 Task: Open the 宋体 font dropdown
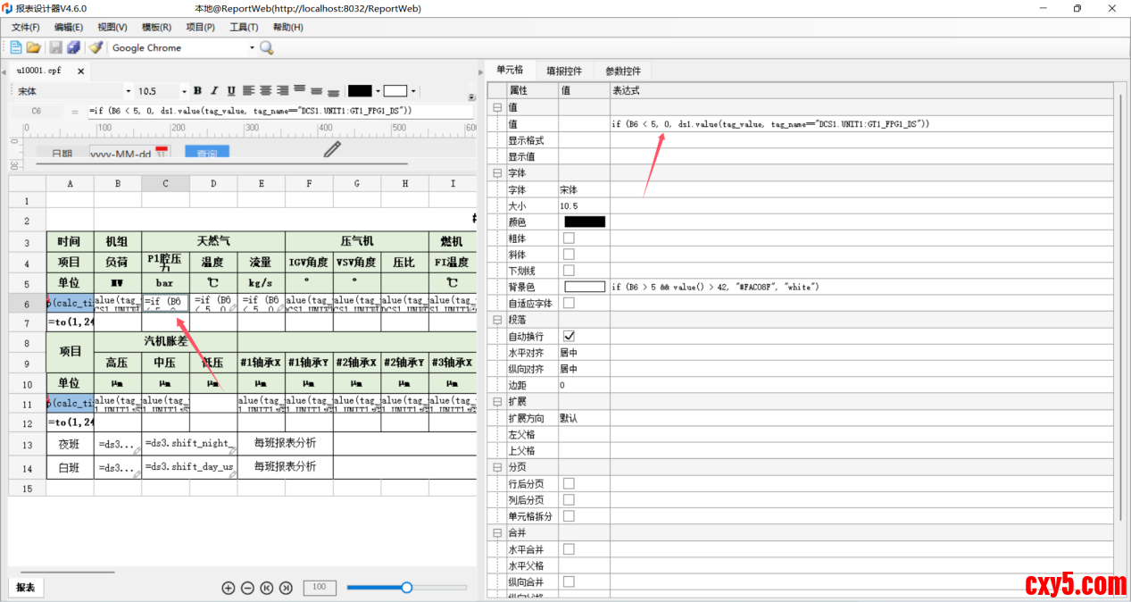129,91
